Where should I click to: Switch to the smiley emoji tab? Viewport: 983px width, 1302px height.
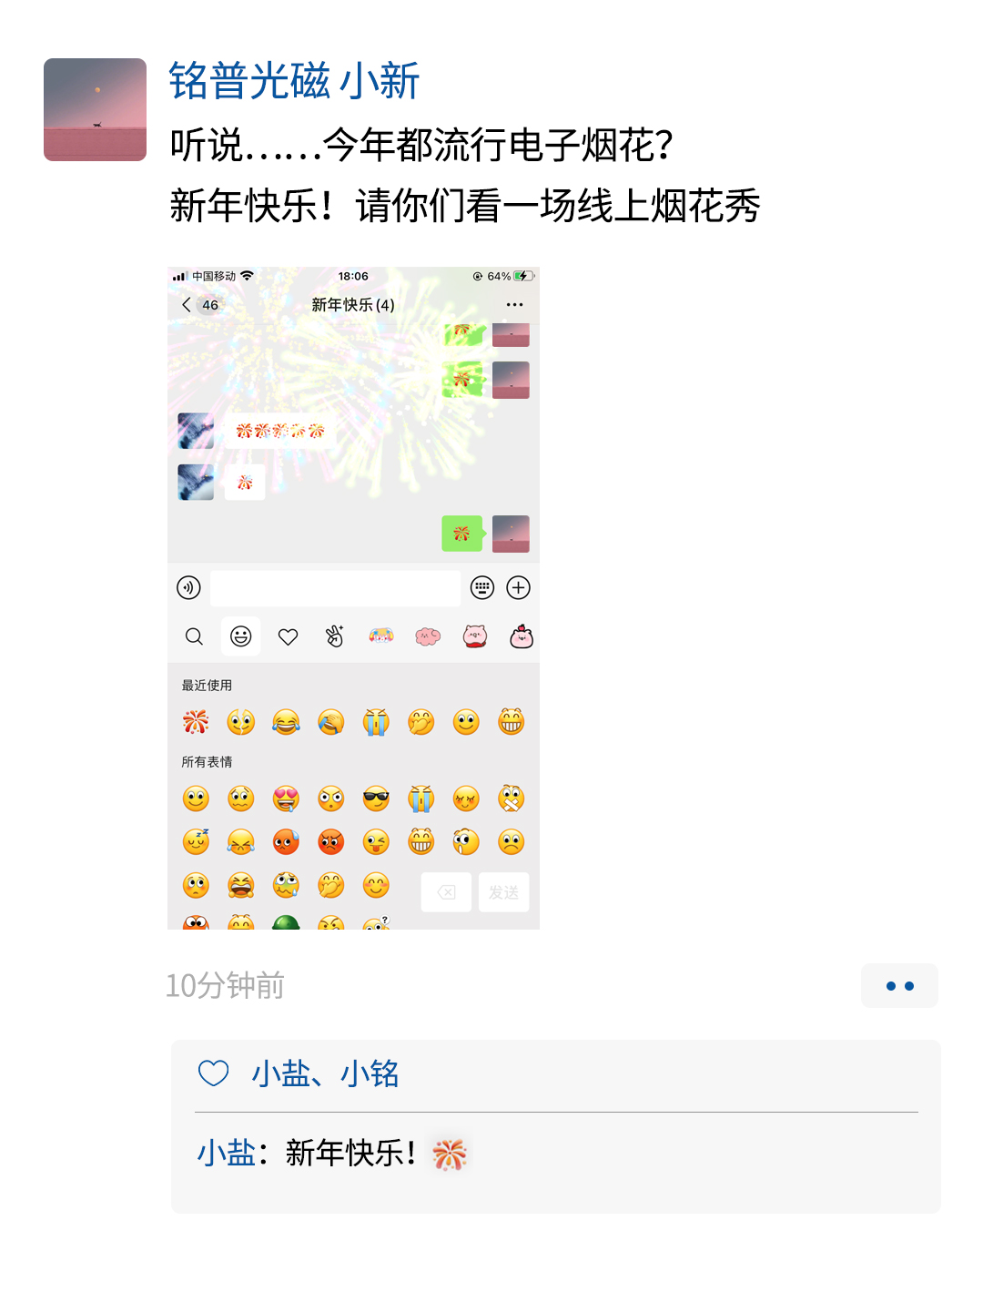pyautogui.click(x=240, y=636)
